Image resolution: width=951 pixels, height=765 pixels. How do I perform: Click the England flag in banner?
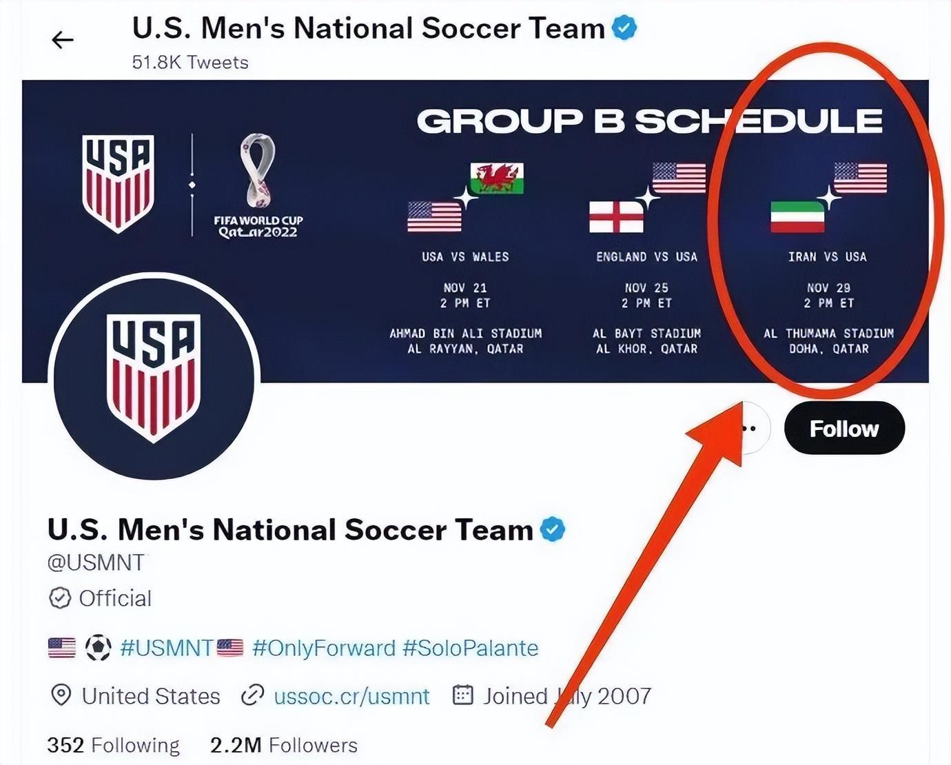pyautogui.click(x=616, y=217)
